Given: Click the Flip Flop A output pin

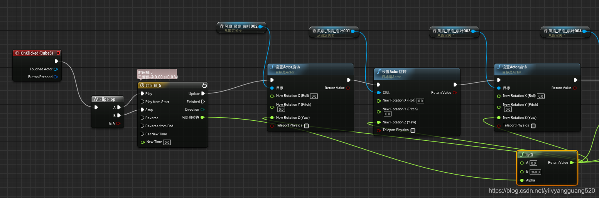Looking at the screenshot, I should click(x=119, y=107).
